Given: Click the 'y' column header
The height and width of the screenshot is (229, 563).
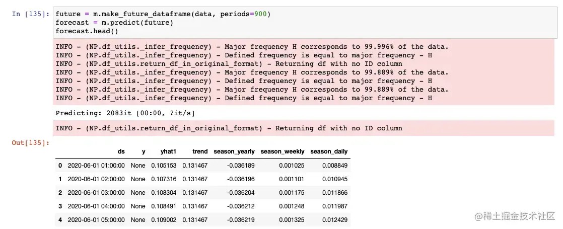Looking at the screenshot, I should (x=144, y=151).
